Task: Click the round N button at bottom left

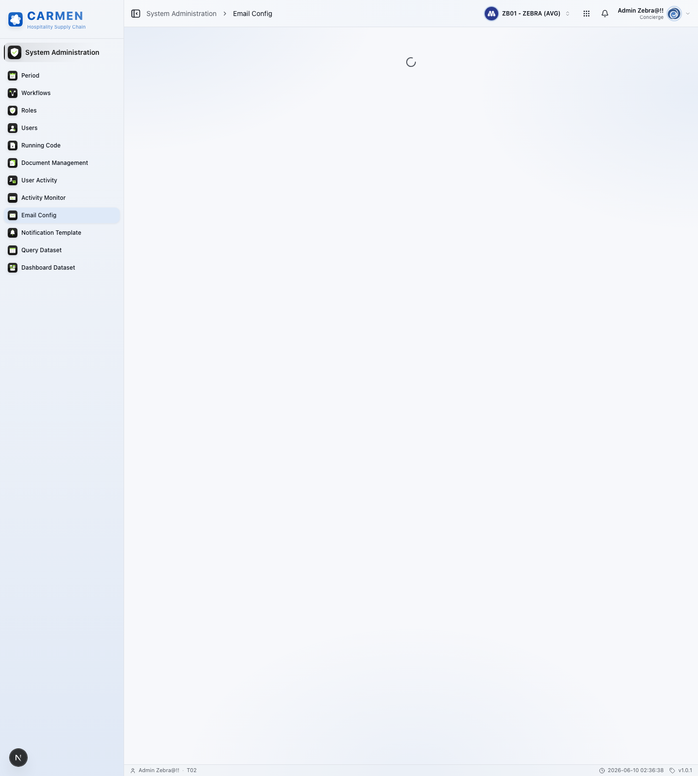Action: (x=18, y=758)
